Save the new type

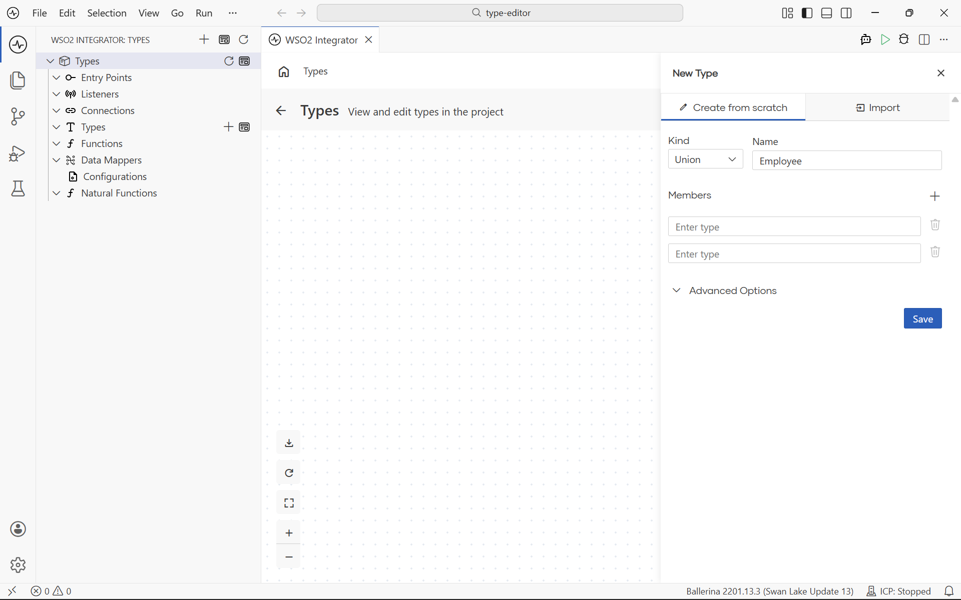(922, 318)
